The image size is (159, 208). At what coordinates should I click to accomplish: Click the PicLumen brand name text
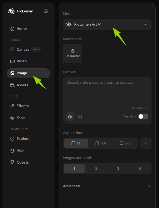point(25,11)
